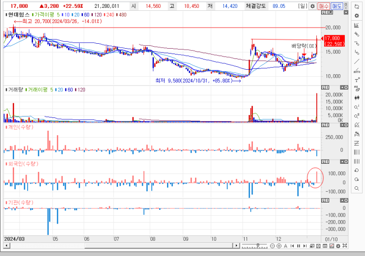
Task: Click the chart search analysis icon
Action: click(x=357, y=125)
